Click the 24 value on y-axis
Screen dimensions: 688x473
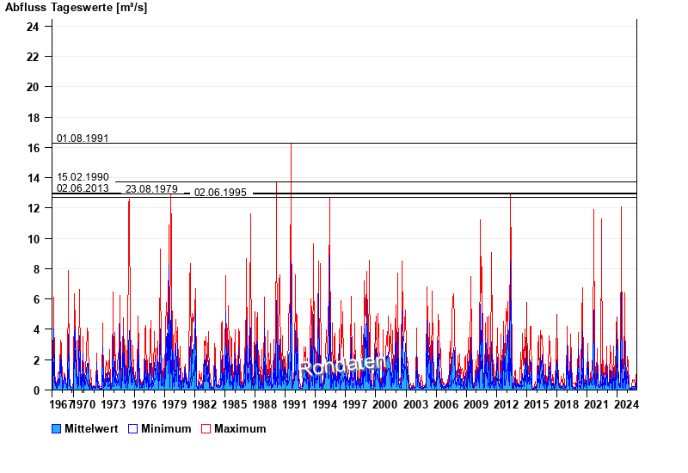(33, 27)
